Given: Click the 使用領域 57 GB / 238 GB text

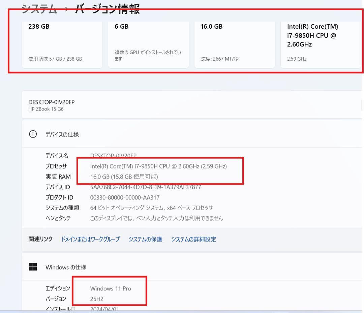Looking at the screenshot, I should pos(55,59).
